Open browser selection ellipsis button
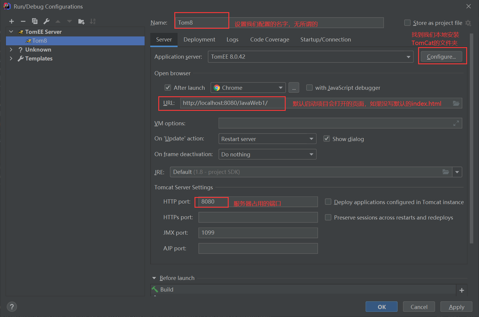This screenshot has width=479, height=317. pyautogui.click(x=294, y=88)
